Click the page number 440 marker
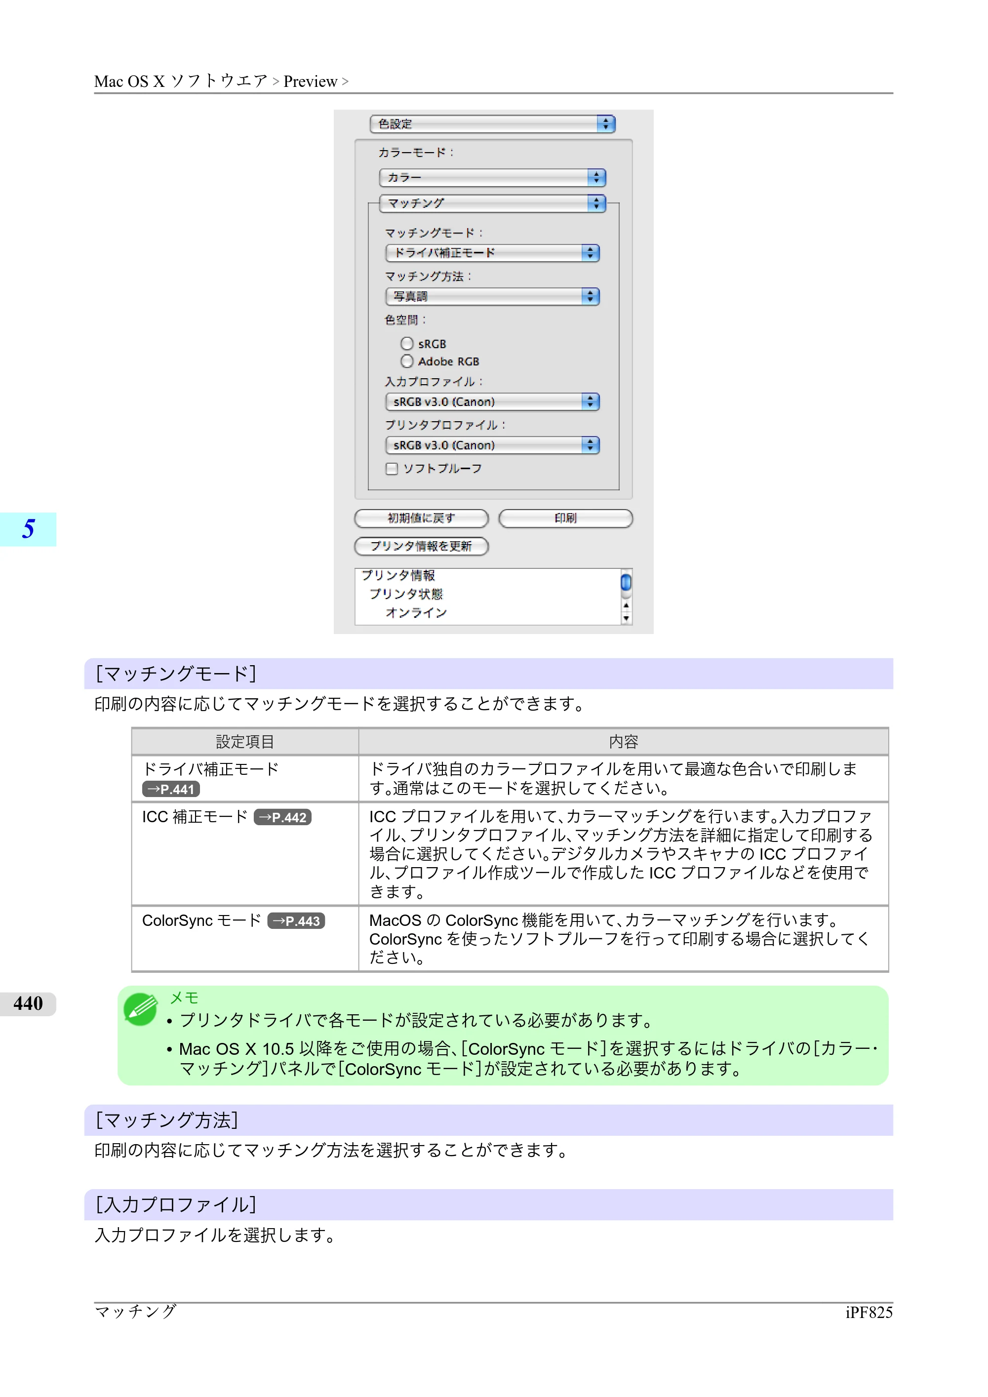988x1397 pixels. click(28, 1003)
